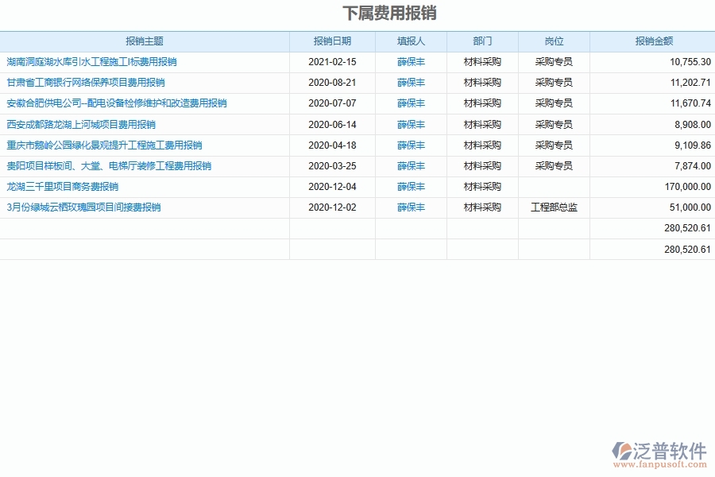The height and width of the screenshot is (477, 715).
Task: Click 薛保丰 on the 龙湖三千里 row
Action: [x=411, y=186]
